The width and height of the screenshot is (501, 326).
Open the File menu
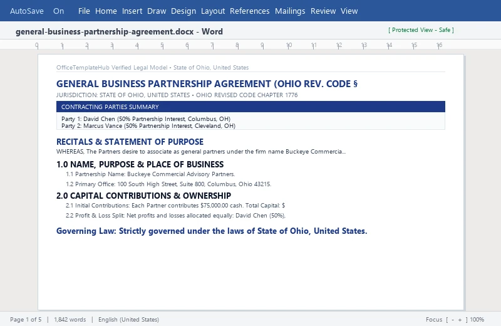click(84, 11)
